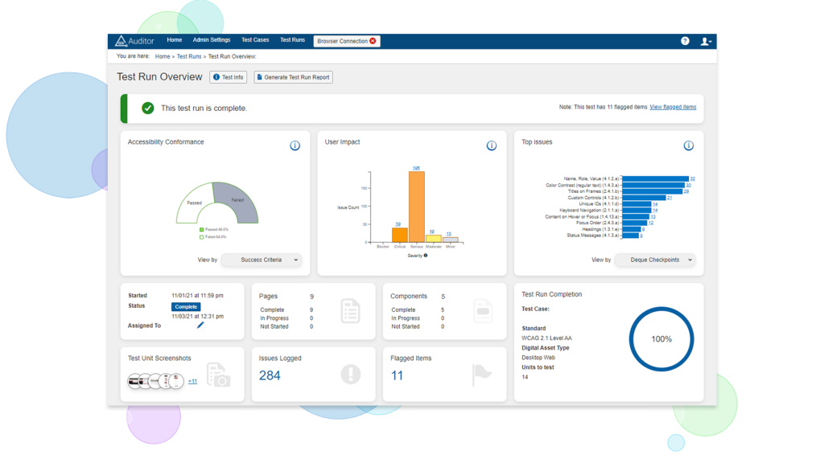Click the Moderate severity bar
The image size is (824, 463).
coord(434,238)
